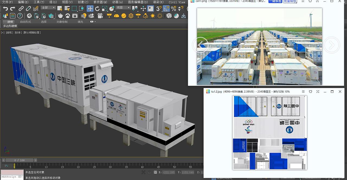The width and height of the screenshot is (347, 180).
Task: Open the [默认明暗处理] shading menu
Action: [x=32, y=32]
